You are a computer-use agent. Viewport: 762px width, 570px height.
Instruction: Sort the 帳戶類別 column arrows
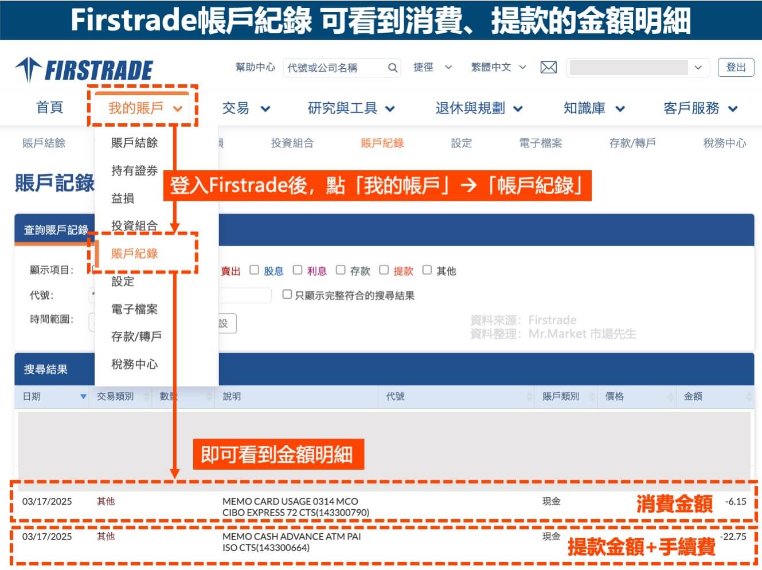(x=592, y=397)
